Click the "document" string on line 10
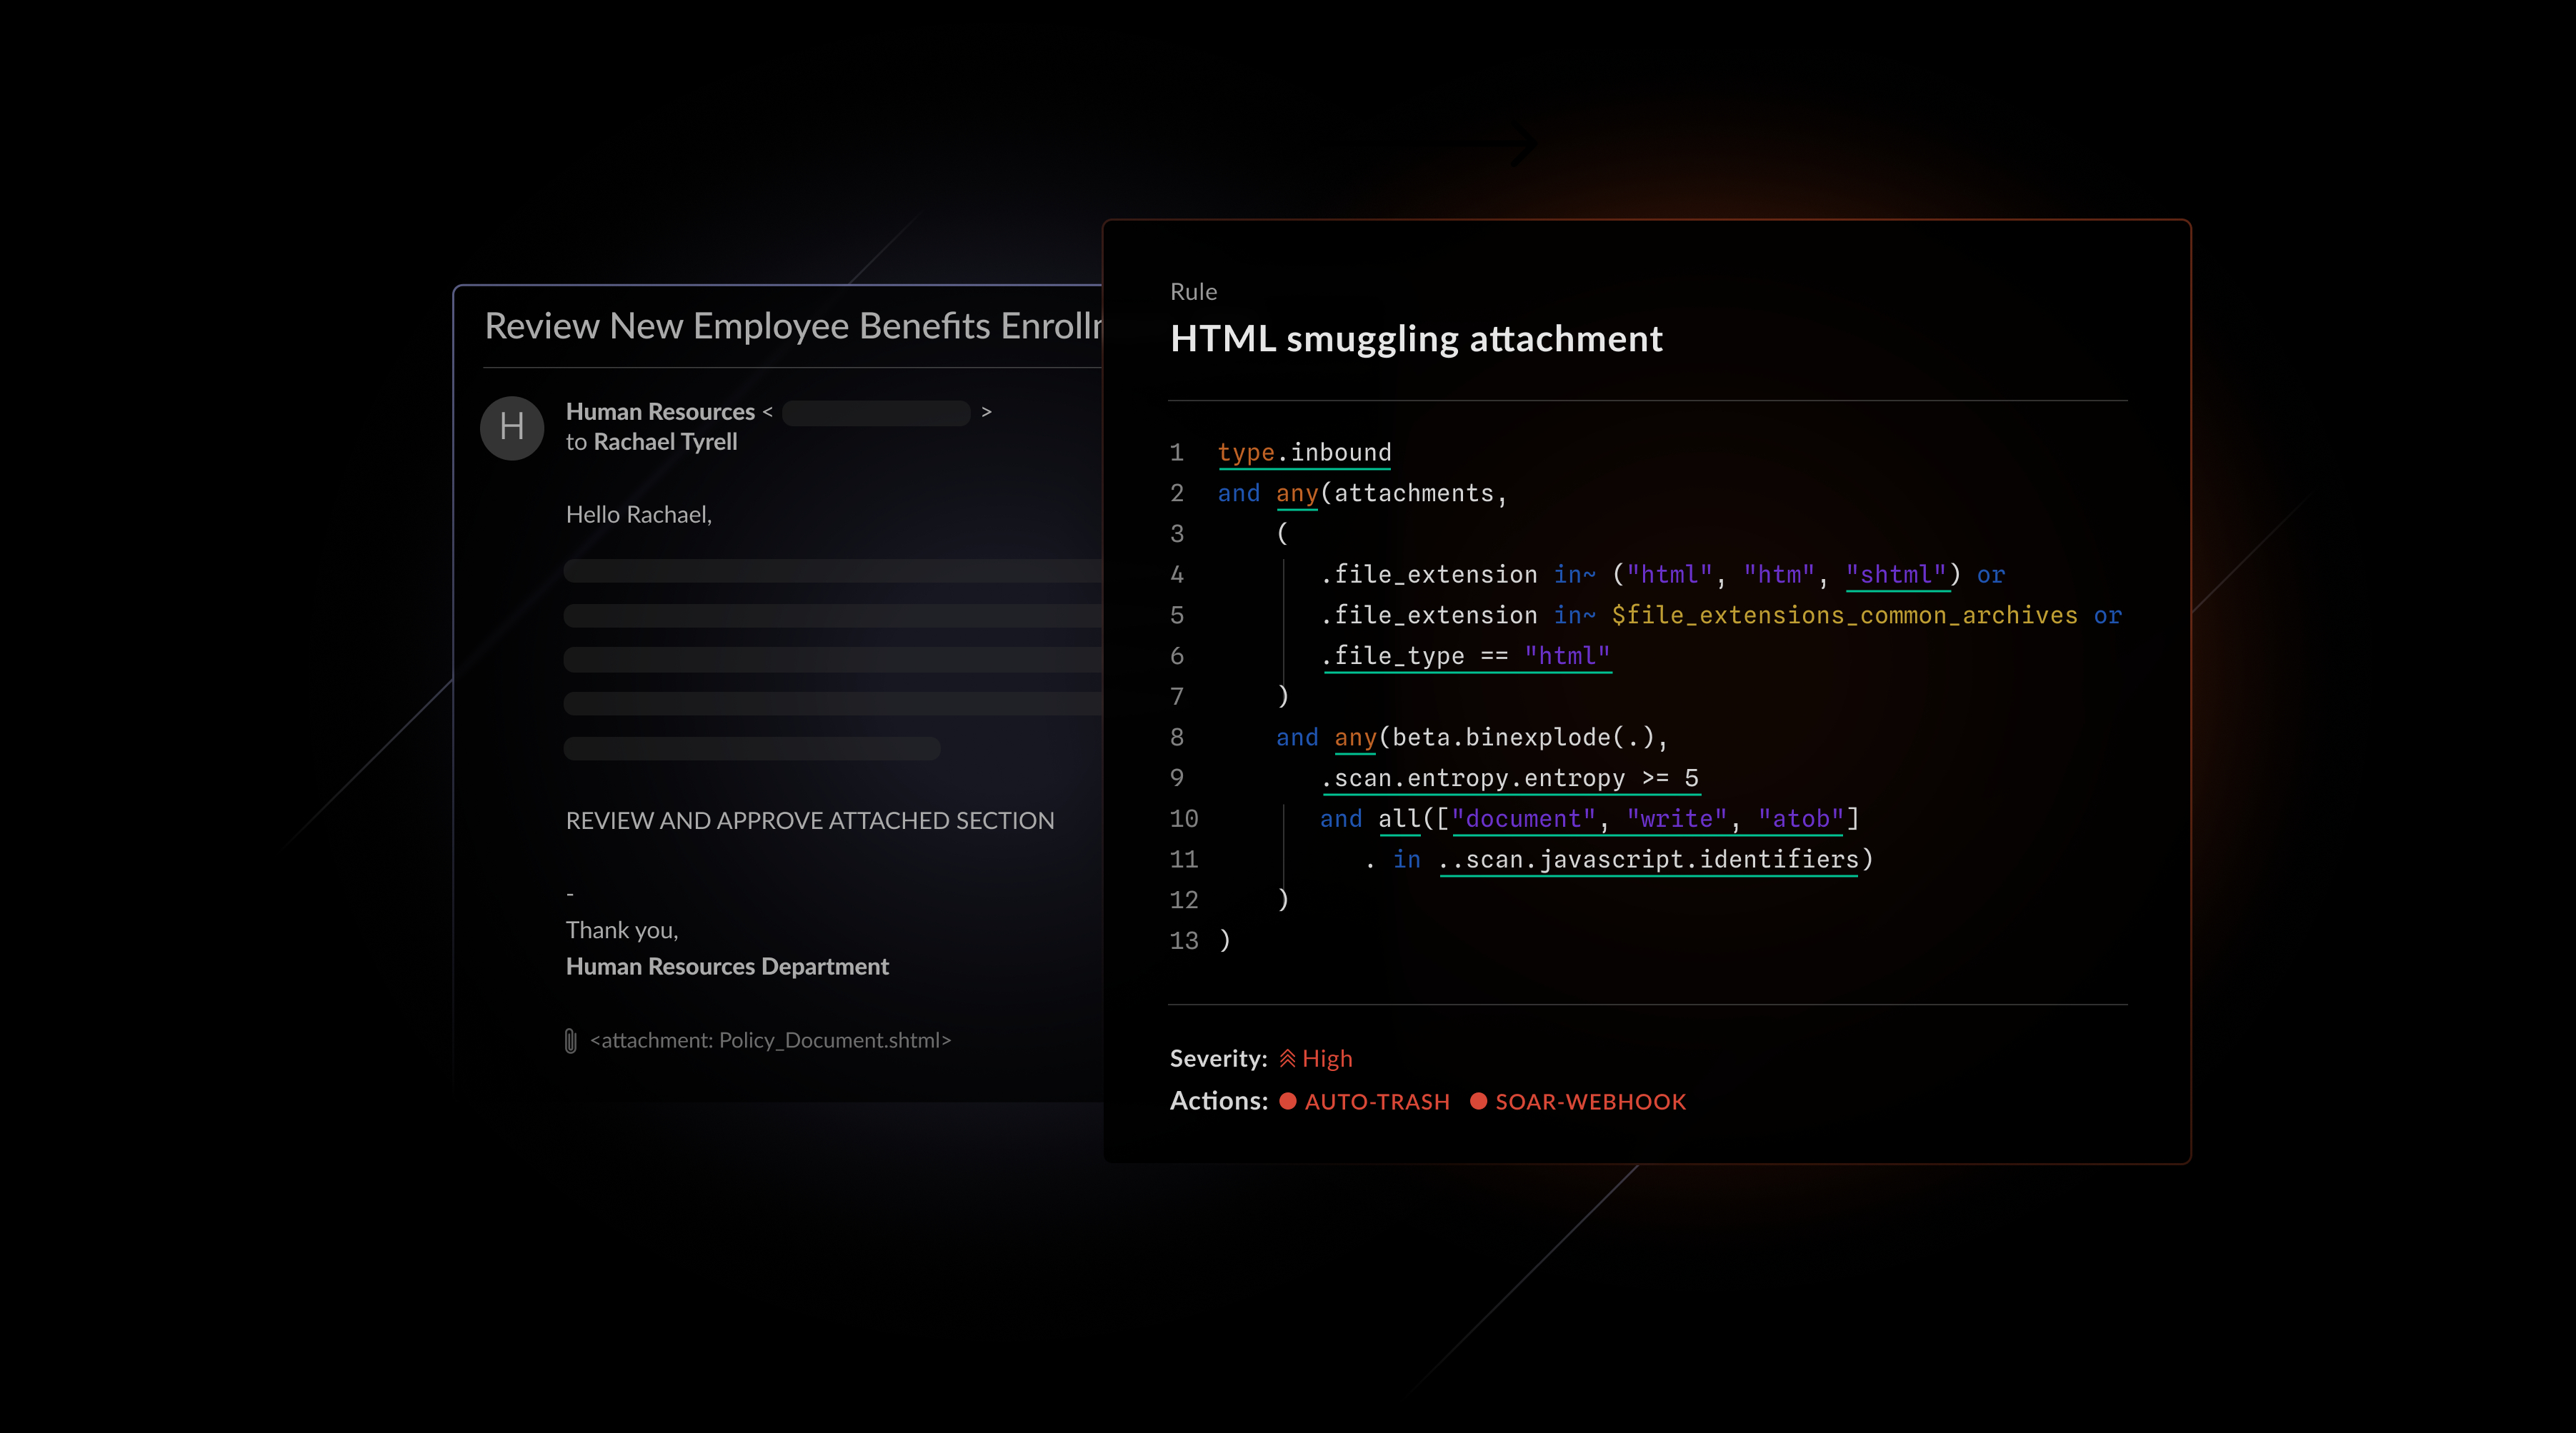The height and width of the screenshot is (1433, 2576). [1523, 820]
